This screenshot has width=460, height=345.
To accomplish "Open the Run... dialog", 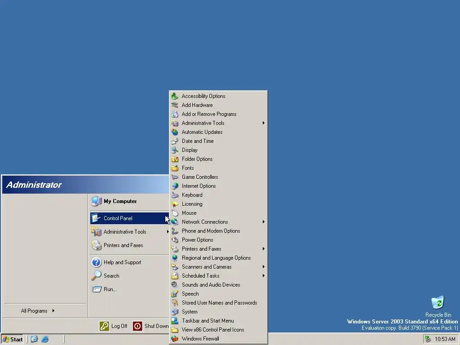I will pos(130,289).
